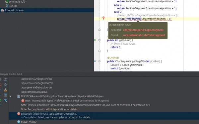Click the commented SectionsFragment3 line
The height and width of the screenshot is (124, 199).
148,15
